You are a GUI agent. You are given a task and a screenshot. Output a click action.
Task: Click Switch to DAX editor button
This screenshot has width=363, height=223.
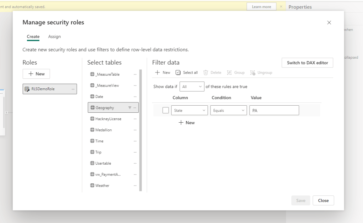click(x=307, y=63)
